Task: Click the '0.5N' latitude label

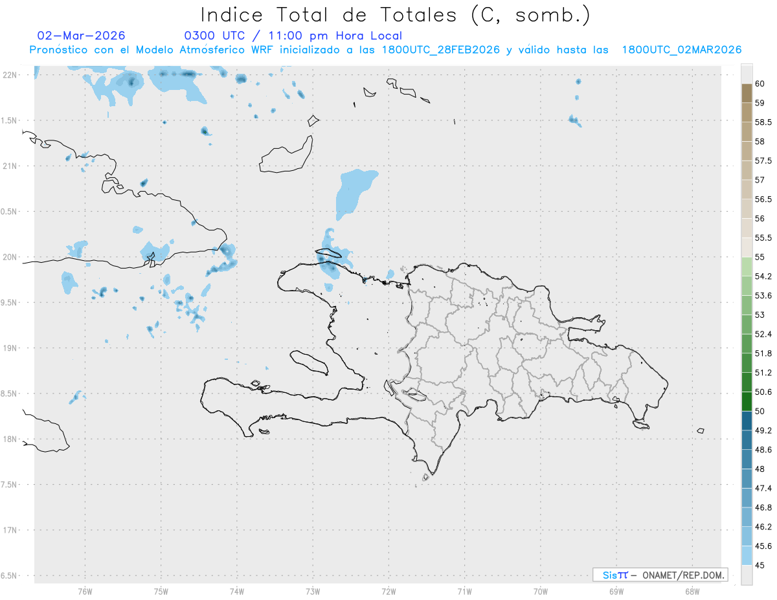Action: click(8, 212)
